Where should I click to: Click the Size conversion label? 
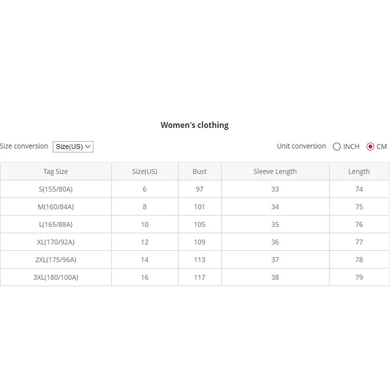pyautogui.click(x=24, y=146)
